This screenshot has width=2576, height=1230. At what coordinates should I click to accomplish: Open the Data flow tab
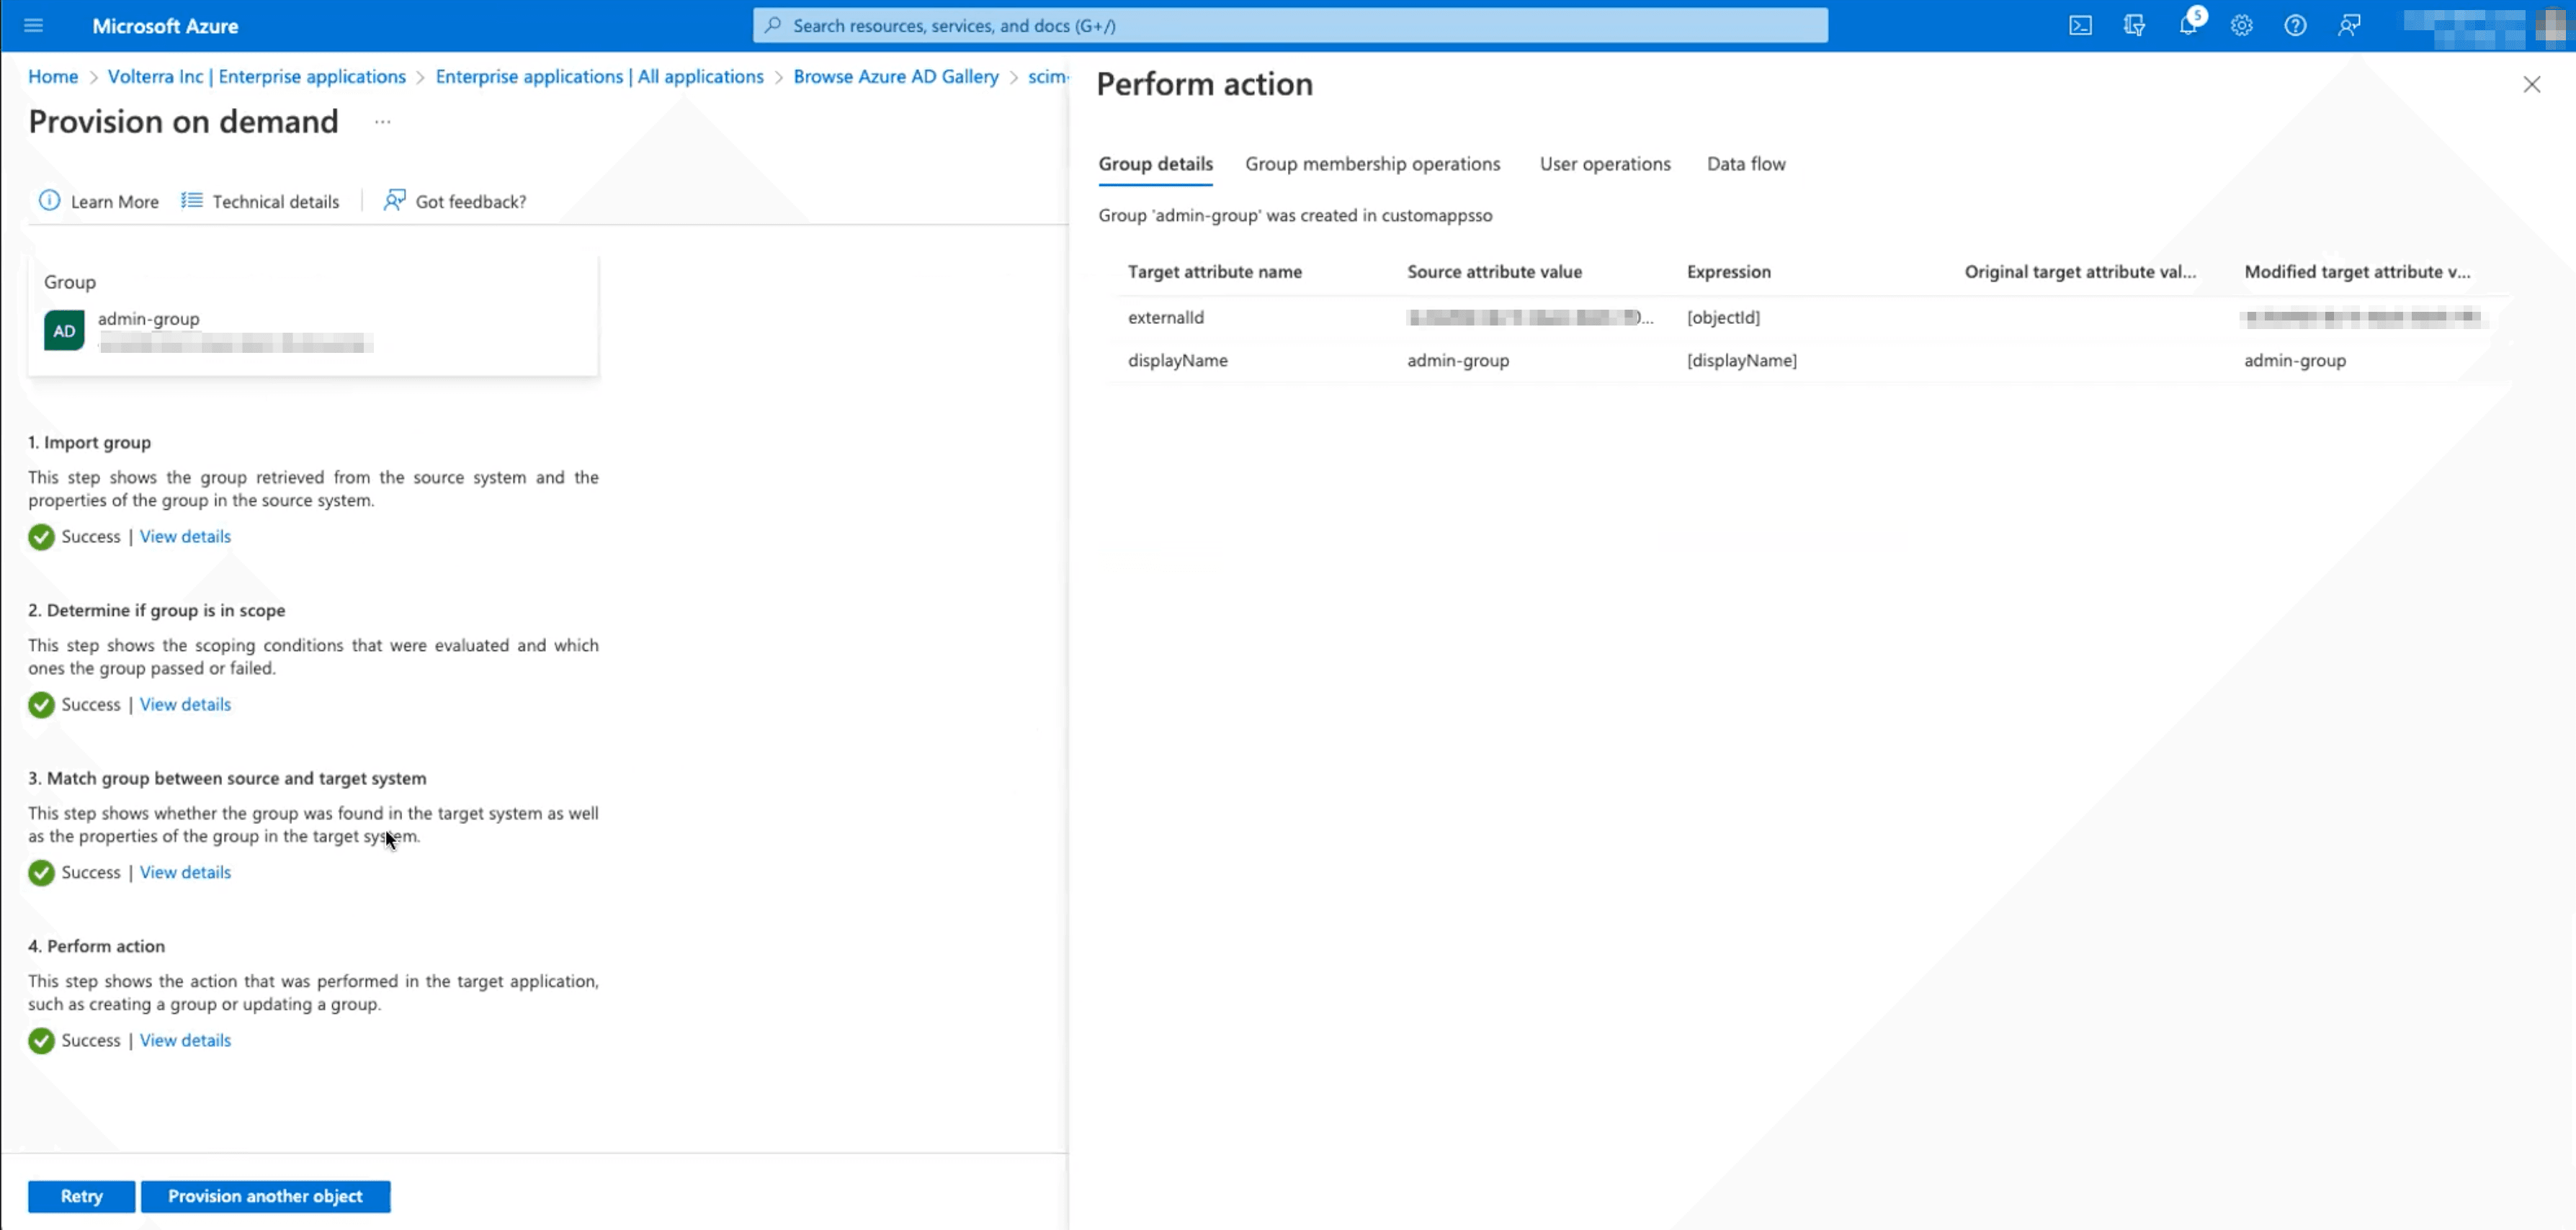(1745, 164)
